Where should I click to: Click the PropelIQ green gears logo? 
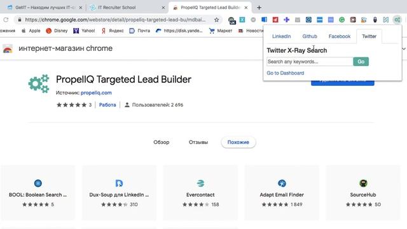39,83
